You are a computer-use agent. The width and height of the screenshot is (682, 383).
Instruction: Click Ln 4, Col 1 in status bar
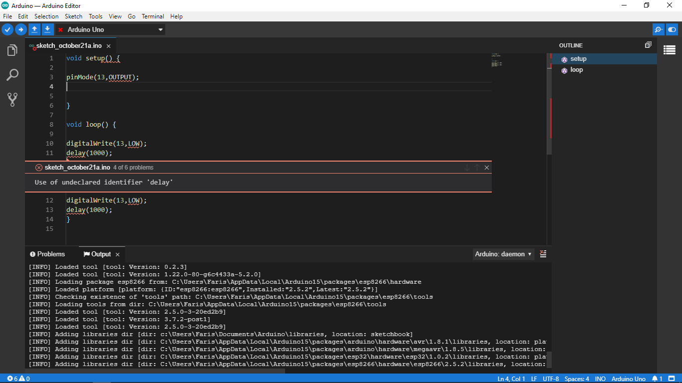pyautogui.click(x=511, y=379)
